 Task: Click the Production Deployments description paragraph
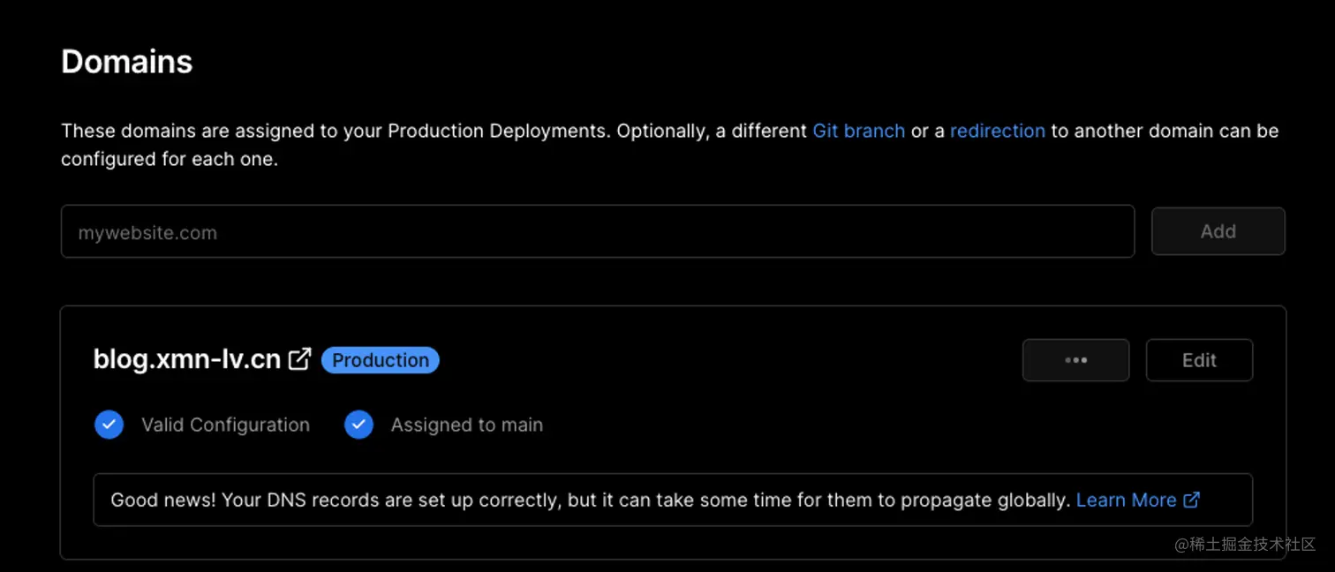coord(670,146)
